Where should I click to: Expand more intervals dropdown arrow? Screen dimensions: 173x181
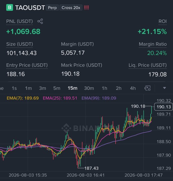164,88
